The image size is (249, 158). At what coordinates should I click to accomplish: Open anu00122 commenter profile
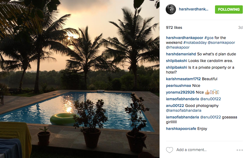[x=175, y=106]
